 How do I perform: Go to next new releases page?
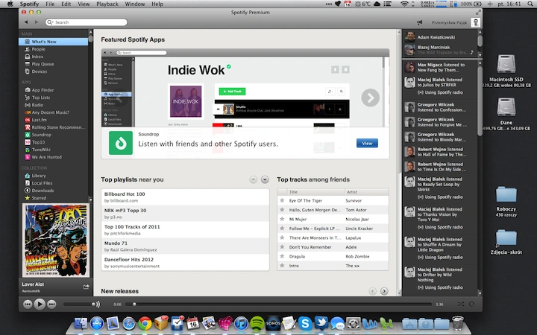(x=384, y=291)
